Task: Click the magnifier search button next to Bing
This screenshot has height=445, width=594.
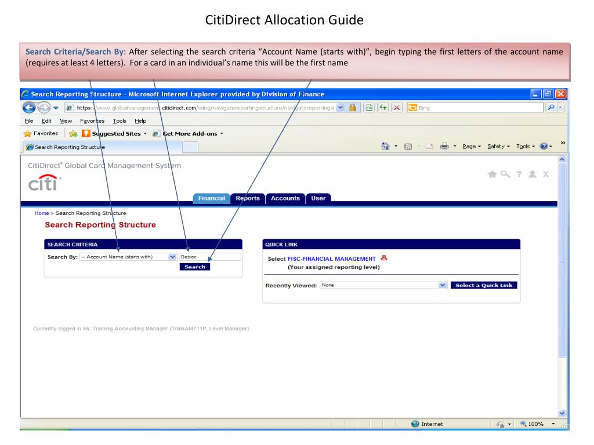Action: coord(551,108)
